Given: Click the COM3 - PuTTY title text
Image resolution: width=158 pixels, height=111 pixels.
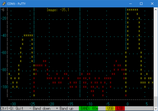Looking at the screenshot, I should [18, 3].
